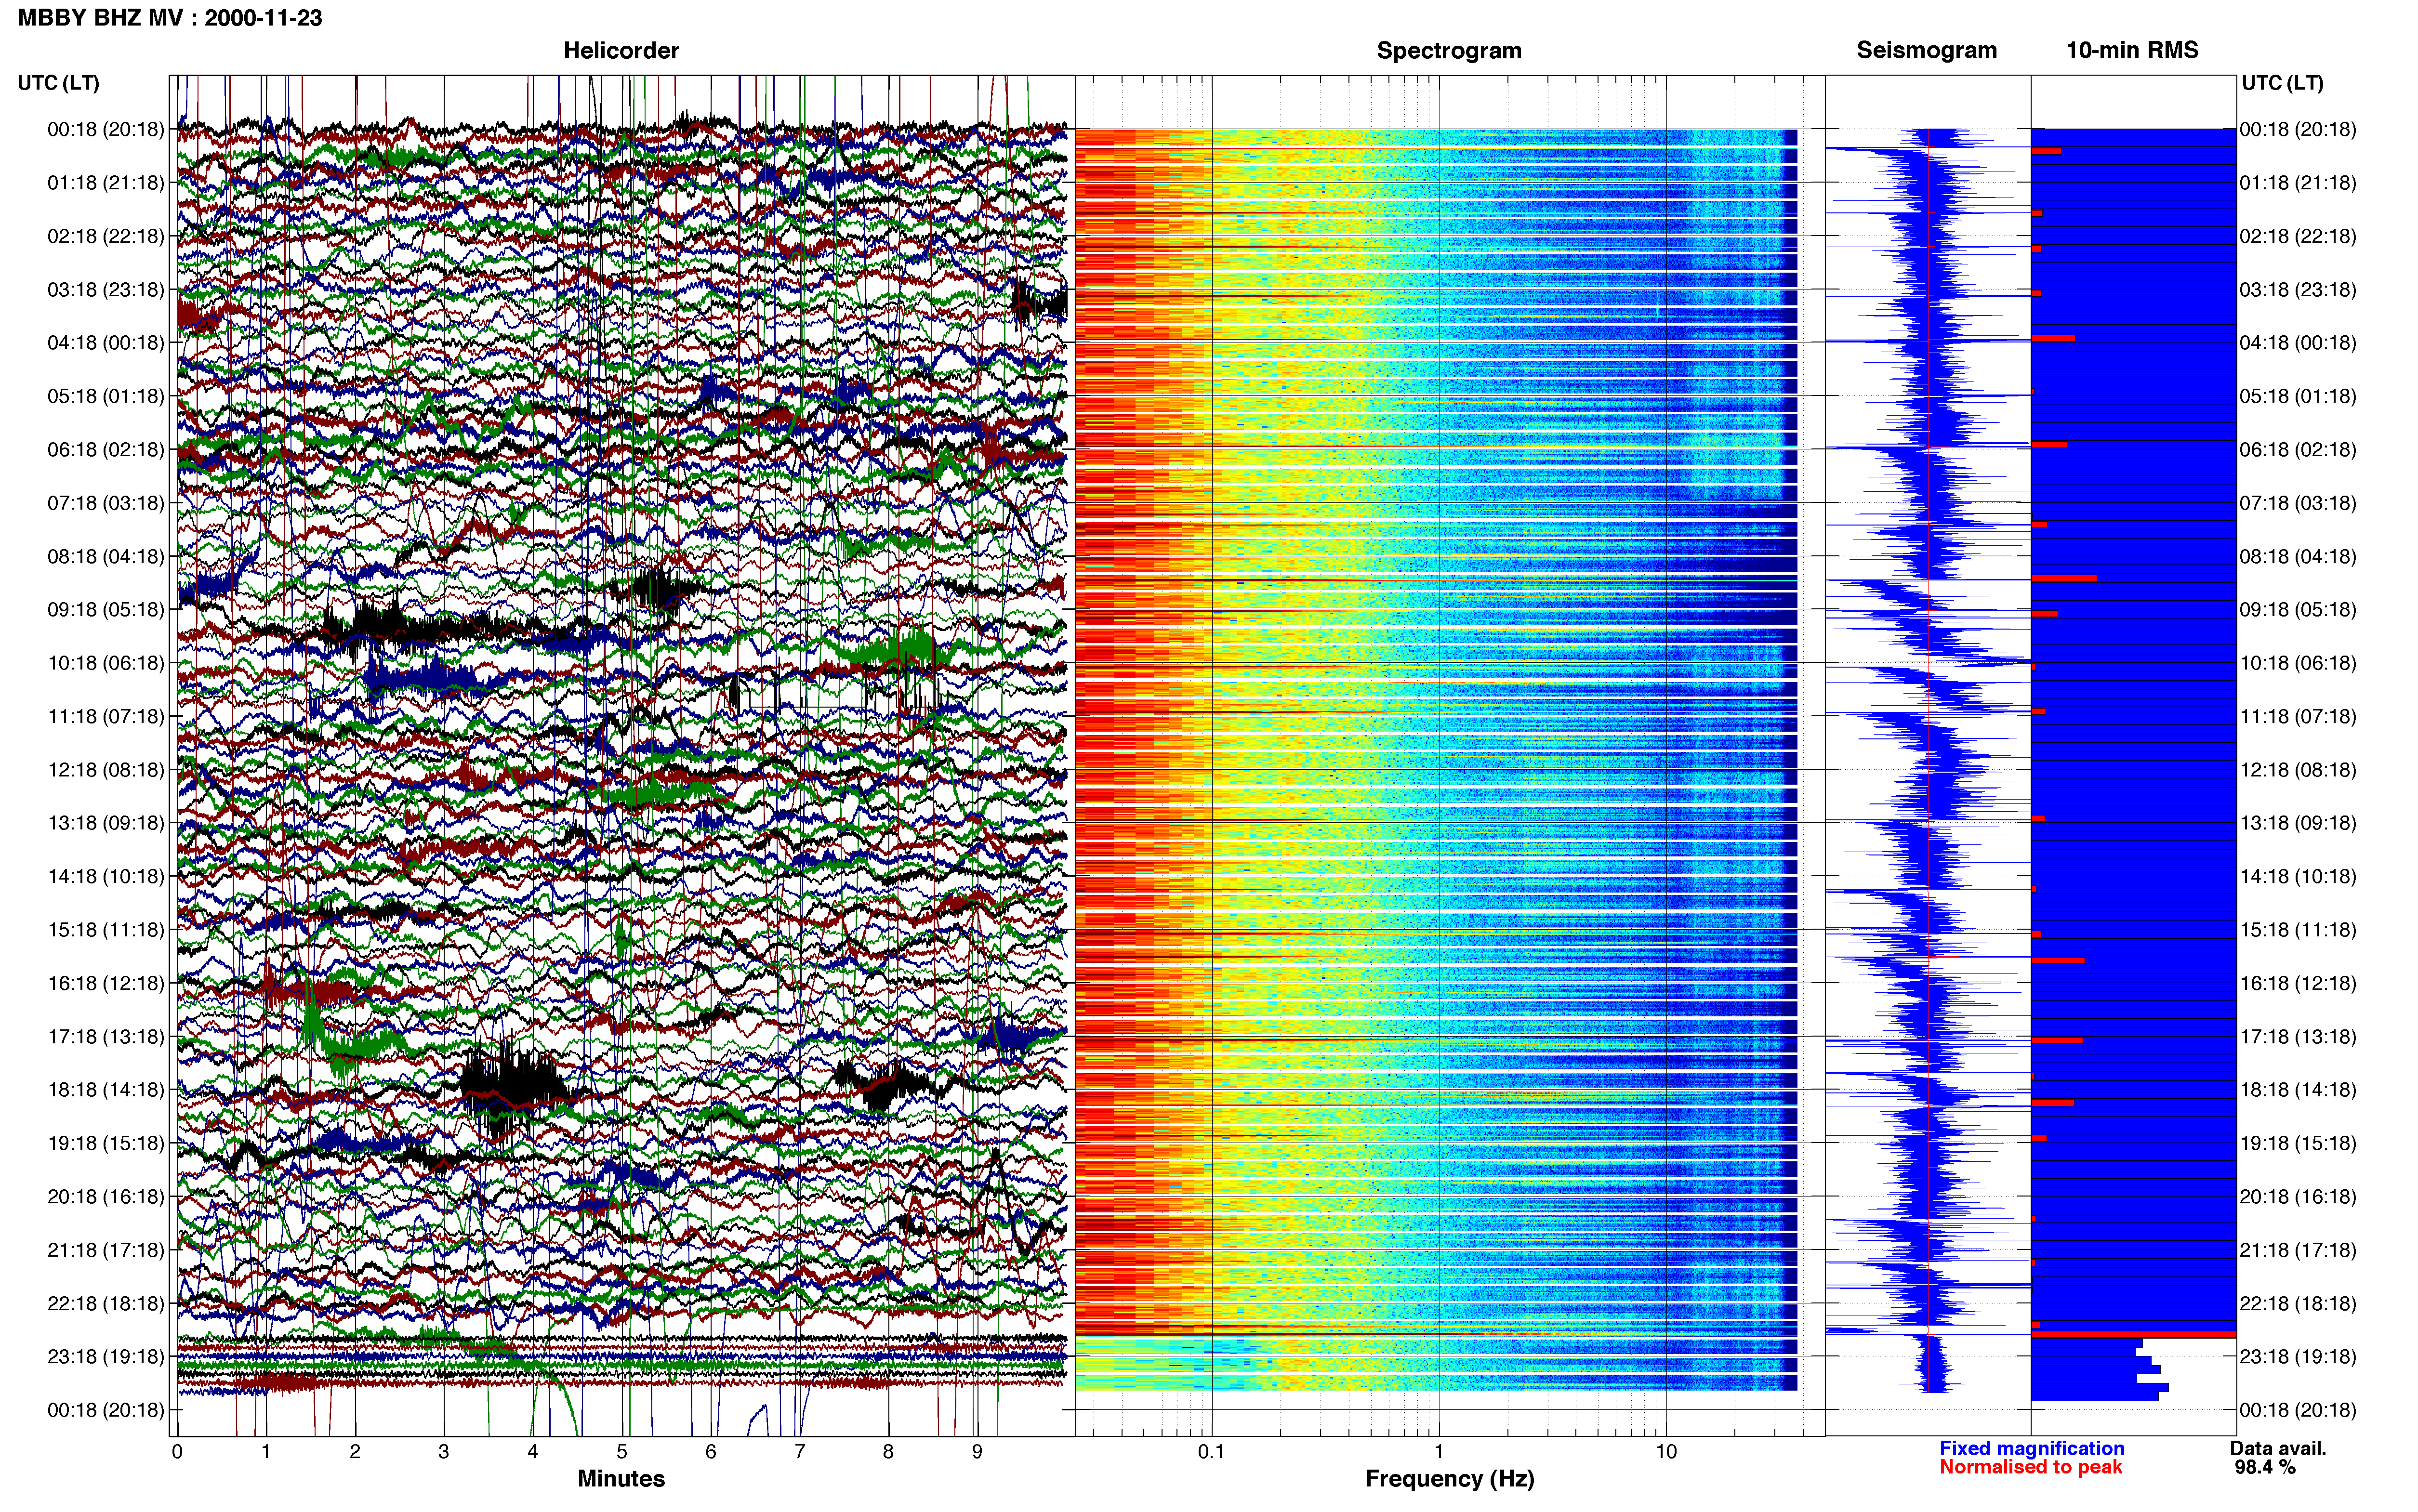
Task: Click the minute tick label '5'
Action: click(x=622, y=1451)
